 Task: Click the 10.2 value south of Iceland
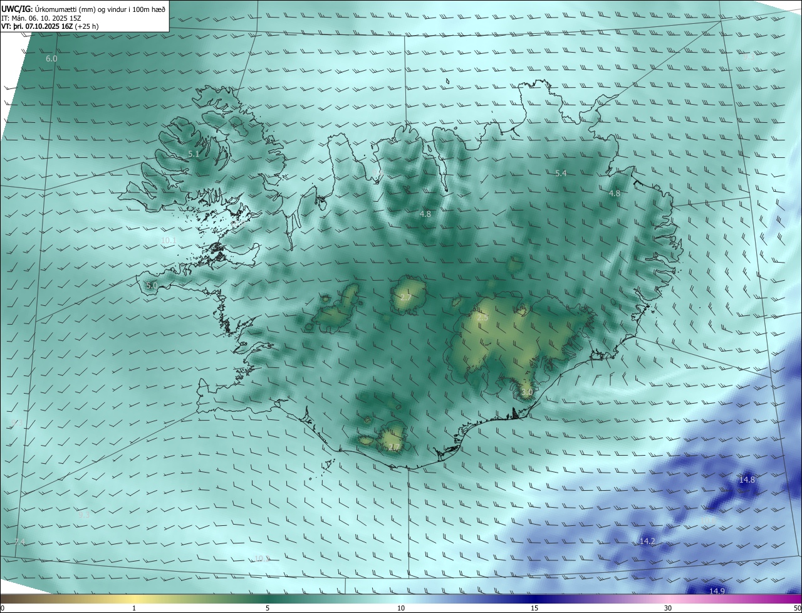coord(262,558)
